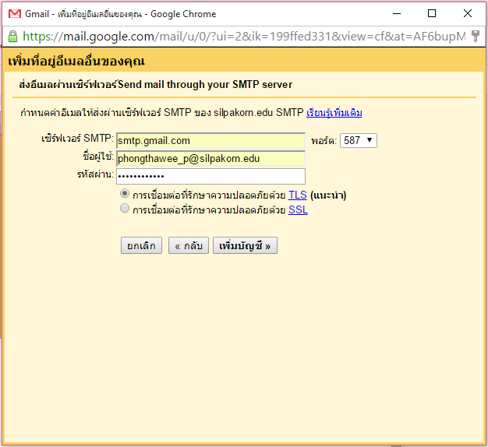This screenshot has width=488, height=447.
Task: Select the TLS secured connection radio button
Action: (125, 194)
